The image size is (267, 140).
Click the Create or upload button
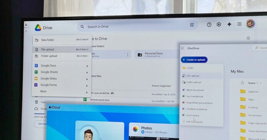(x=194, y=60)
